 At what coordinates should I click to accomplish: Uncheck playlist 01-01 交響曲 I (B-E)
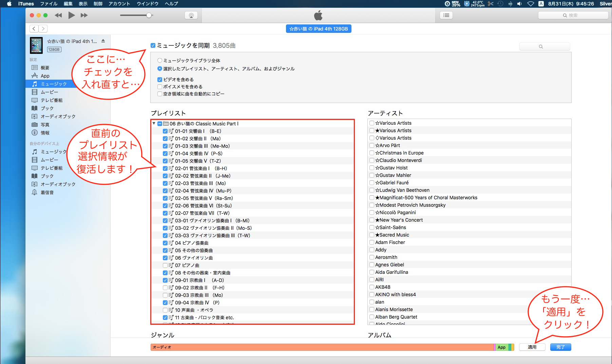click(165, 131)
